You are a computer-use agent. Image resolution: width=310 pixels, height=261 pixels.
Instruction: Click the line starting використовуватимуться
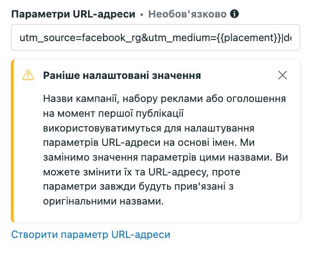[148, 128]
